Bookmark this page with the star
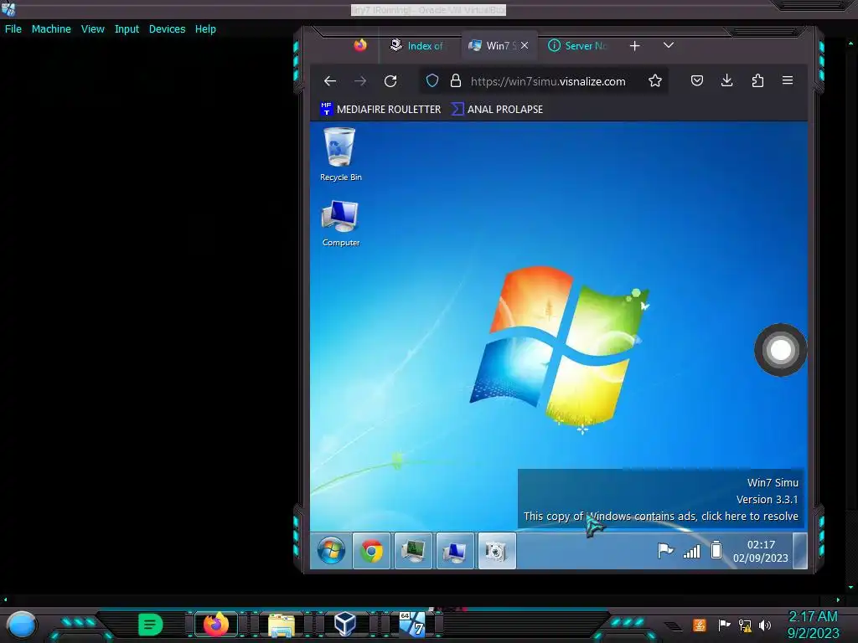The width and height of the screenshot is (858, 643). [655, 81]
